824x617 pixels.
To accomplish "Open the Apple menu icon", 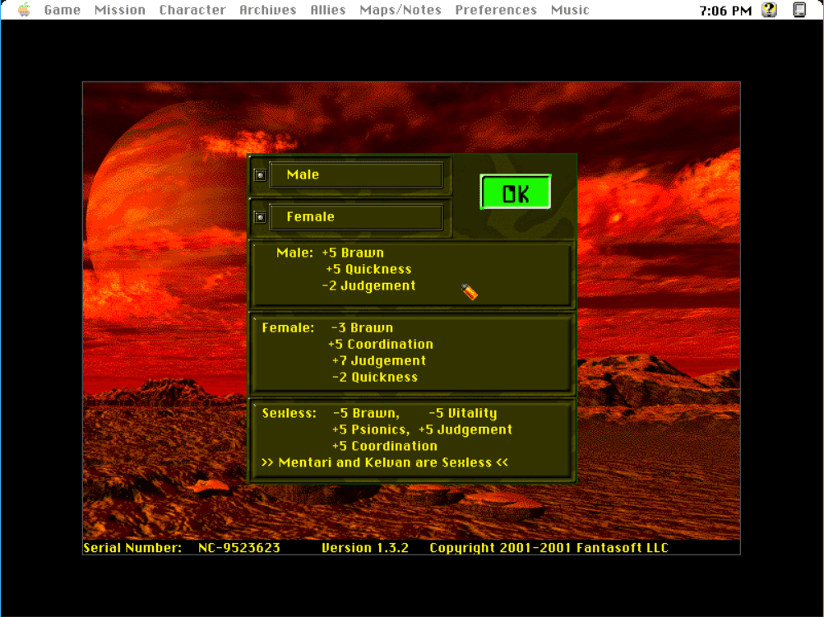I will (24, 10).
